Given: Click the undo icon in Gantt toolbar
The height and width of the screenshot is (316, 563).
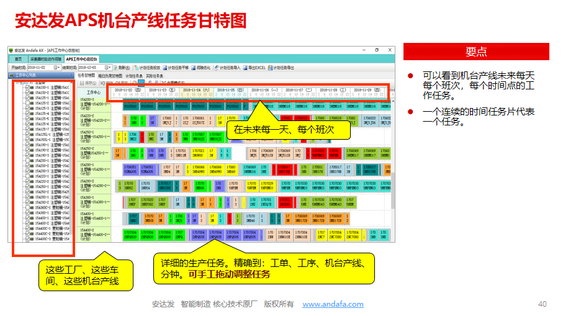Looking at the screenshot, I should pyautogui.click(x=103, y=83).
